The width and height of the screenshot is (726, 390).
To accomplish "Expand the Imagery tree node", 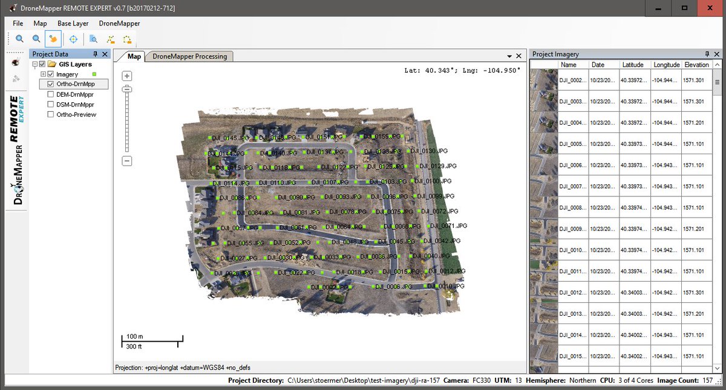I will tap(42, 74).
